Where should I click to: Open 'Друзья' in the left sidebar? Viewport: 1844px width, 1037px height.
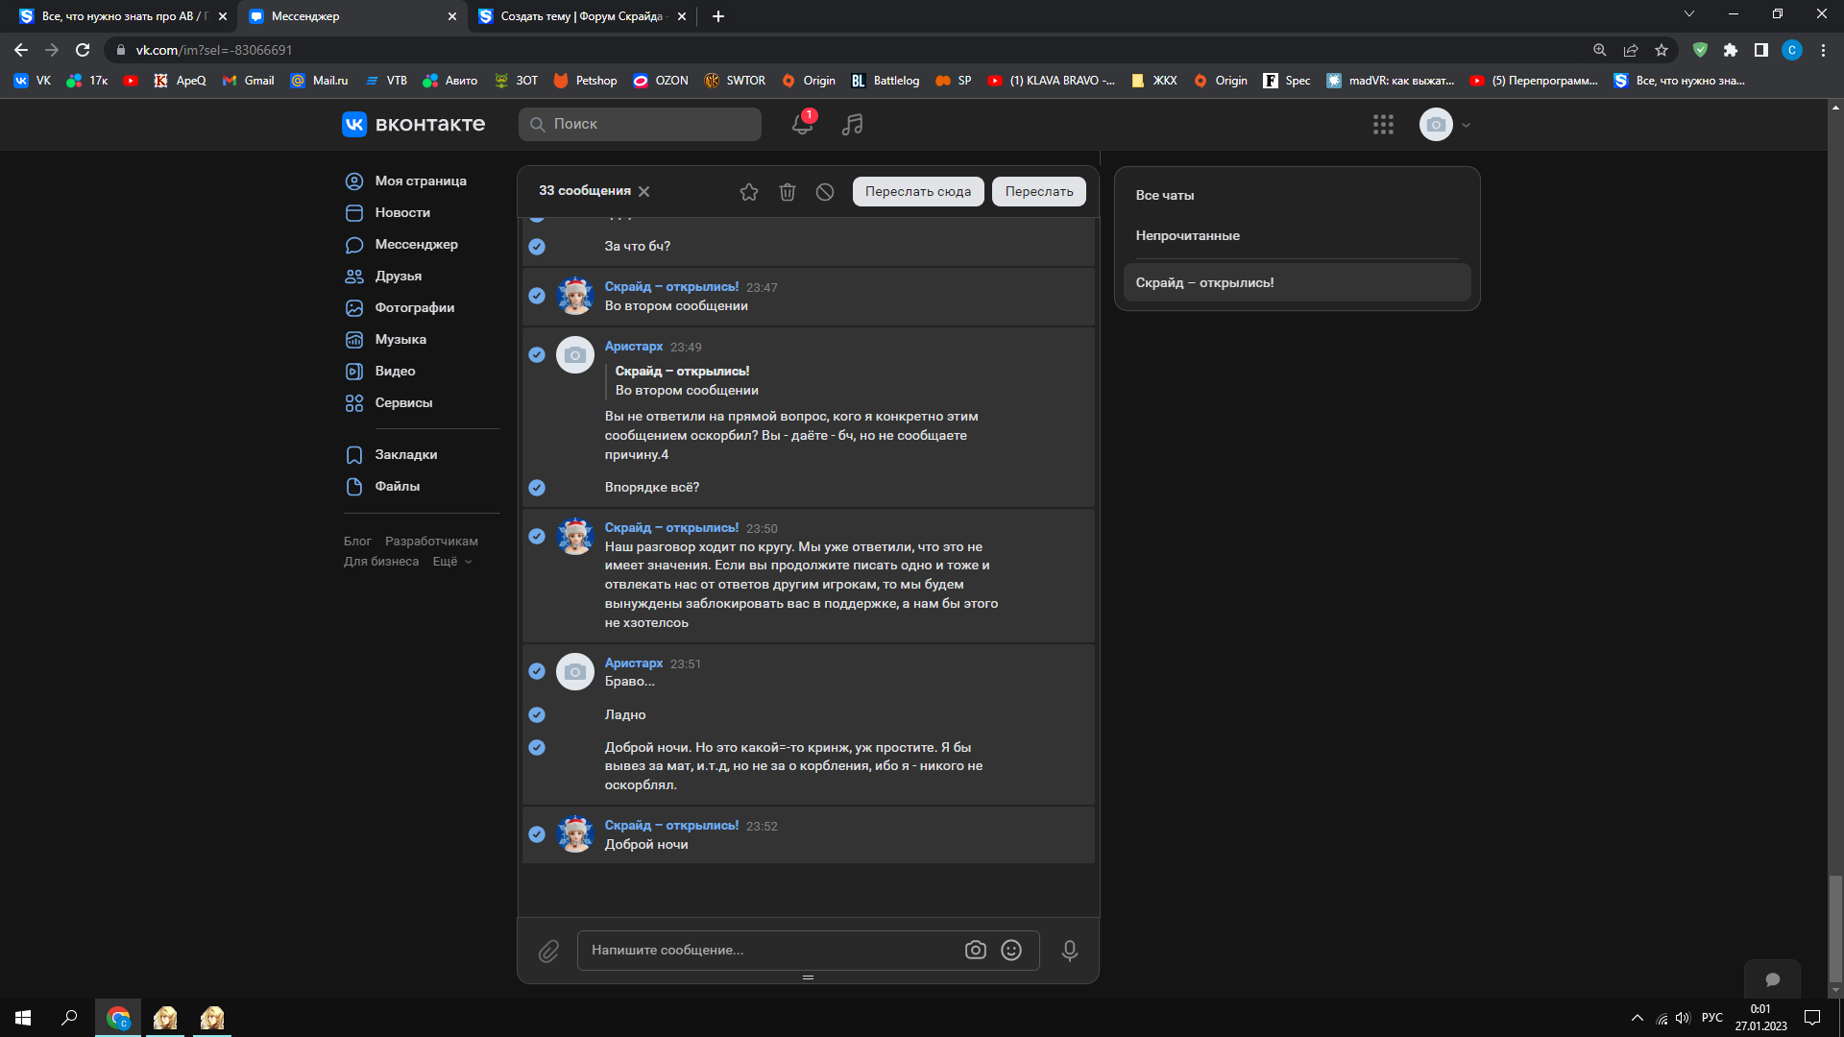pyautogui.click(x=398, y=276)
